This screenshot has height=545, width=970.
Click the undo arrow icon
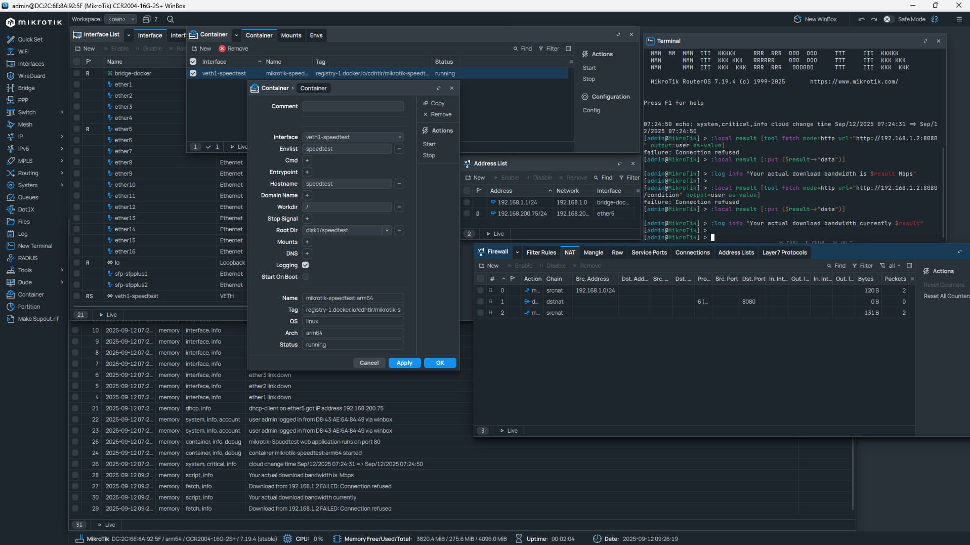[861, 19]
